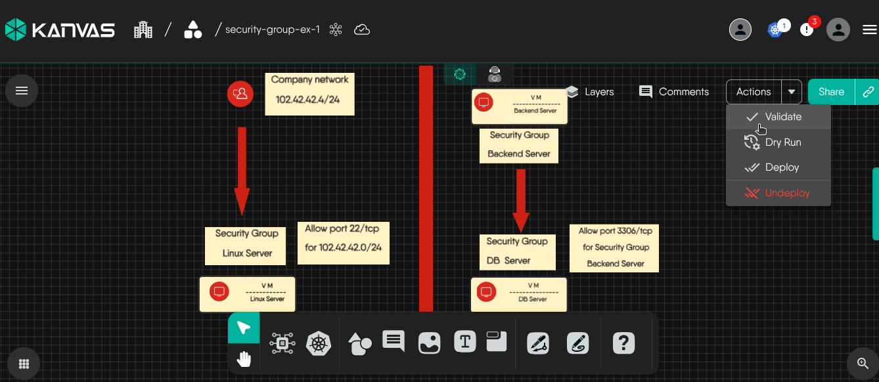Open the Kubernetes helm wheel components
The image size is (879, 382).
pyautogui.click(x=319, y=343)
